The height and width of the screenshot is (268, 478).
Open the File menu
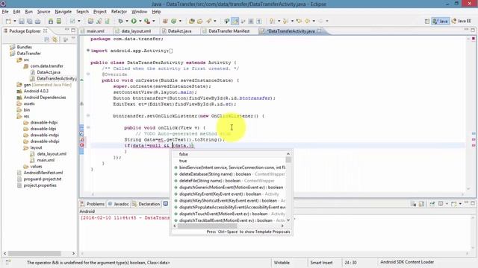5,12
